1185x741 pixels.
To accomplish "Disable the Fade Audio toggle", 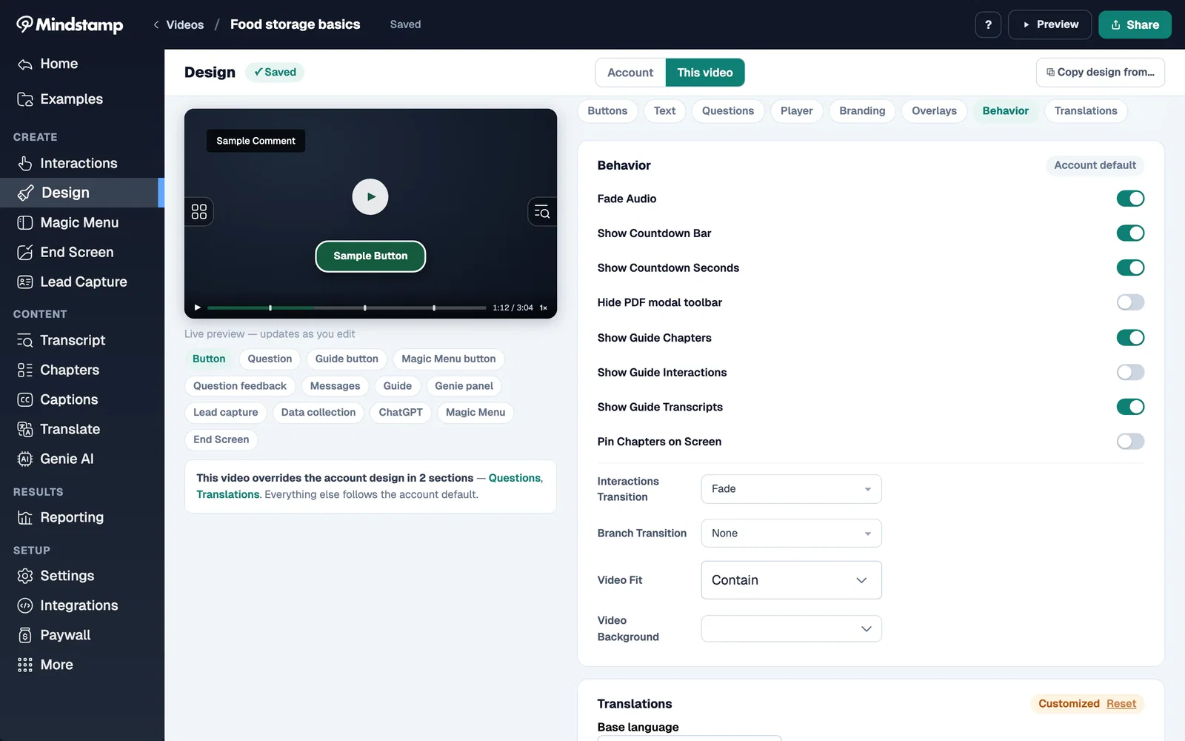I will coord(1130,199).
